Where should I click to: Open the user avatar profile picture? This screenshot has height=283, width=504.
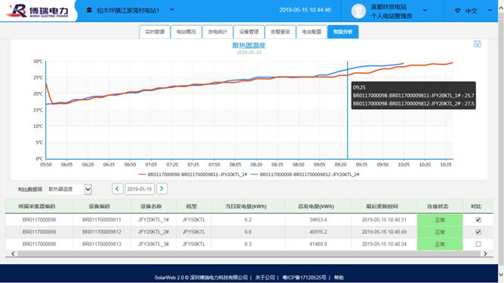(358, 11)
